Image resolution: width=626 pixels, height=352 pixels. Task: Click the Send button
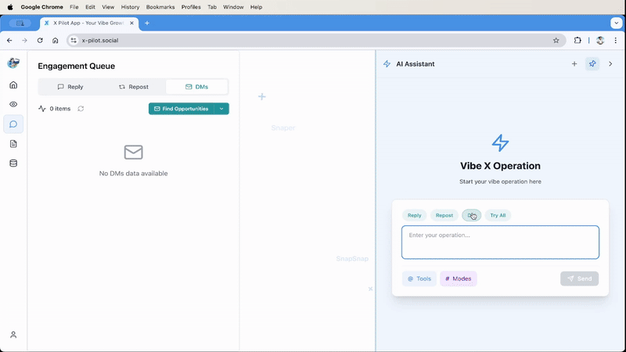pyautogui.click(x=579, y=278)
